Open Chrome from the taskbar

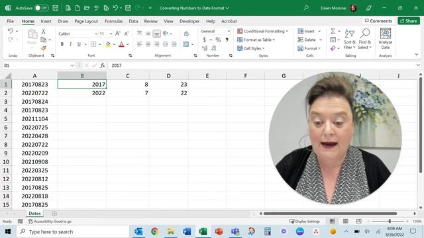[x=154, y=231]
